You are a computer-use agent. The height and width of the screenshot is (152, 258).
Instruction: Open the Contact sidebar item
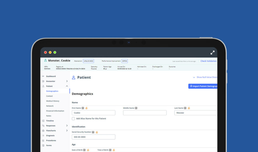49,96
